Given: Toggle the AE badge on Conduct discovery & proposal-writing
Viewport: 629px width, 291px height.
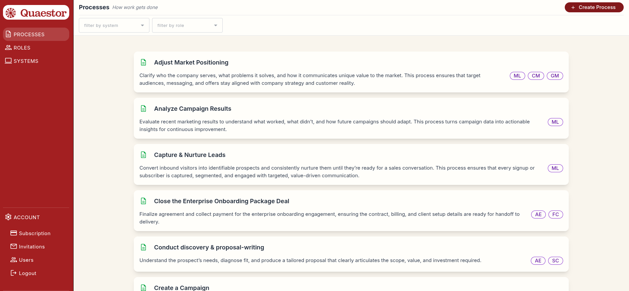Looking at the screenshot, I should pos(538,260).
